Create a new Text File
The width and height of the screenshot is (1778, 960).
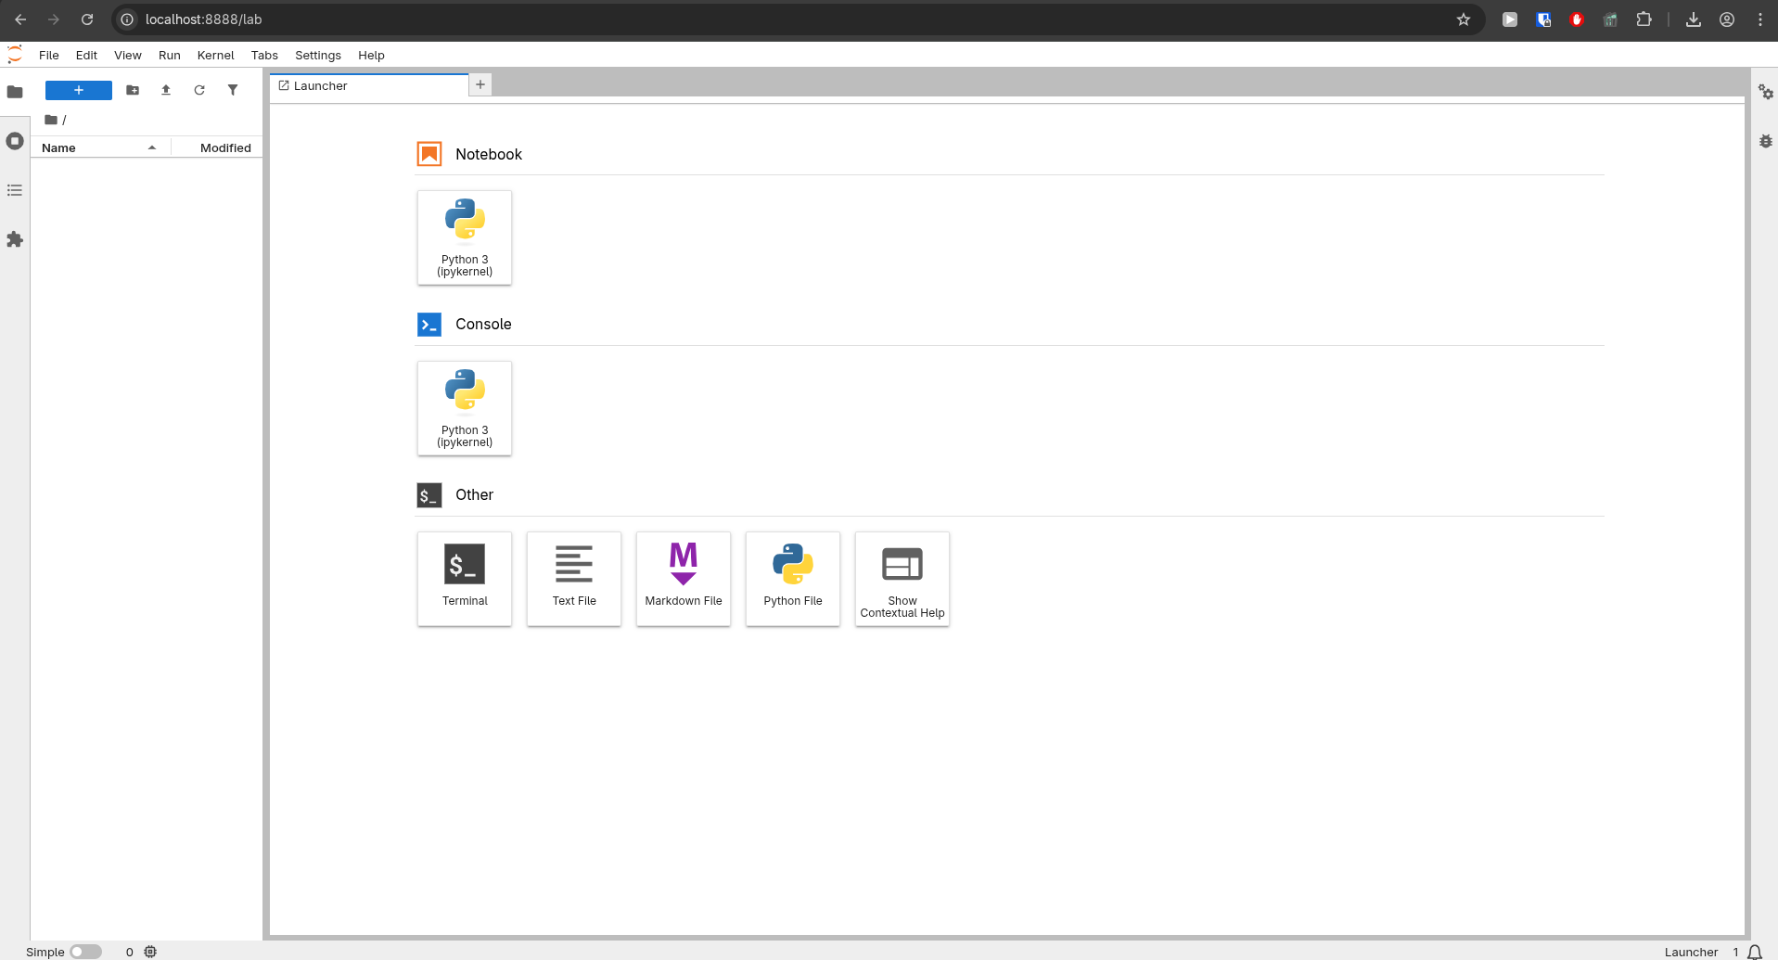click(573, 579)
